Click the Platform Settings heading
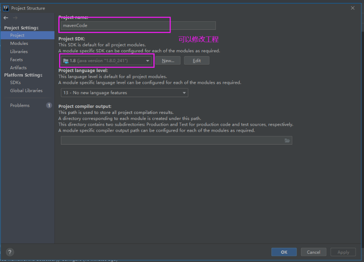The image size is (364, 262). click(23, 75)
